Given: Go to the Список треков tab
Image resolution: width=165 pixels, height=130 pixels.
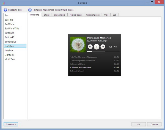Looking at the screenshot, I should tap(93, 15).
